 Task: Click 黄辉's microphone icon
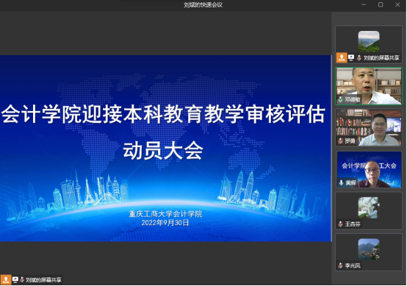pos(341,182)
